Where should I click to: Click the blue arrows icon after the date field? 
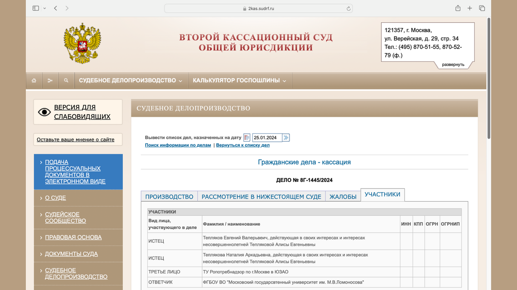(286, 137)
